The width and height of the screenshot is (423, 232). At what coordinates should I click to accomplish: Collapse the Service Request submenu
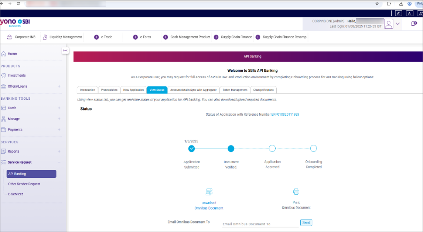(59, 162)
